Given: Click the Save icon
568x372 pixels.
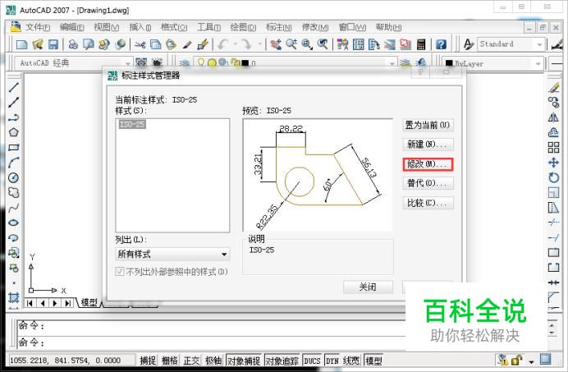Looking at the screenshot, I should (x=53, y=44).
